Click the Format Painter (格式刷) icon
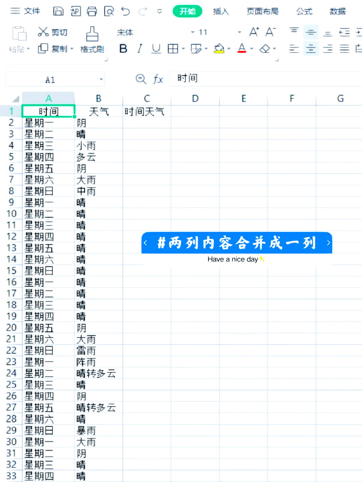Screen dimensions: 362x482 [x=92, y=34]
